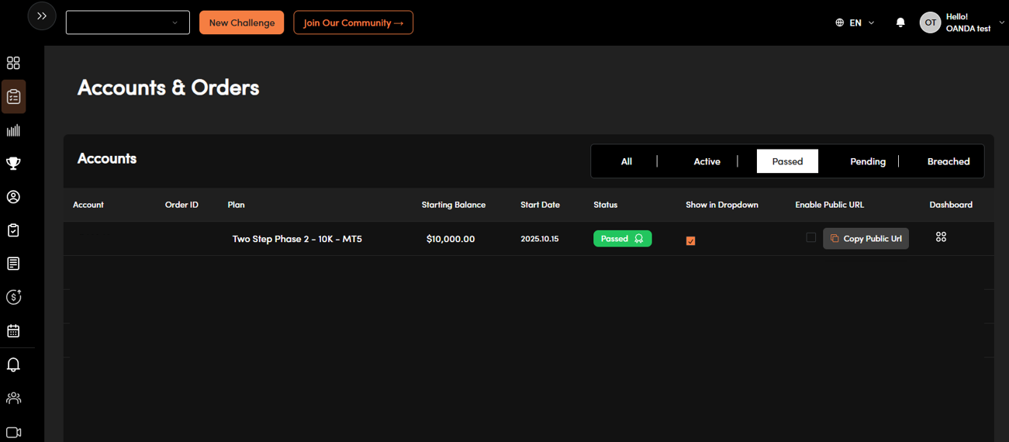
Task: Switch to the Breached accounts tab
Action: (x=948, y=161)
